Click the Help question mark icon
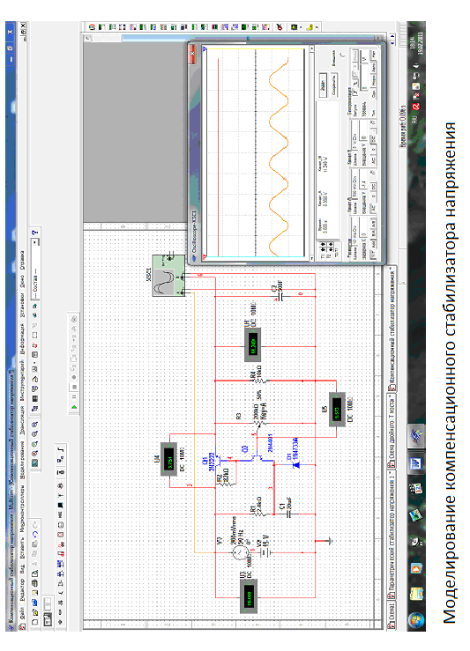 click(x=35, y=233)
